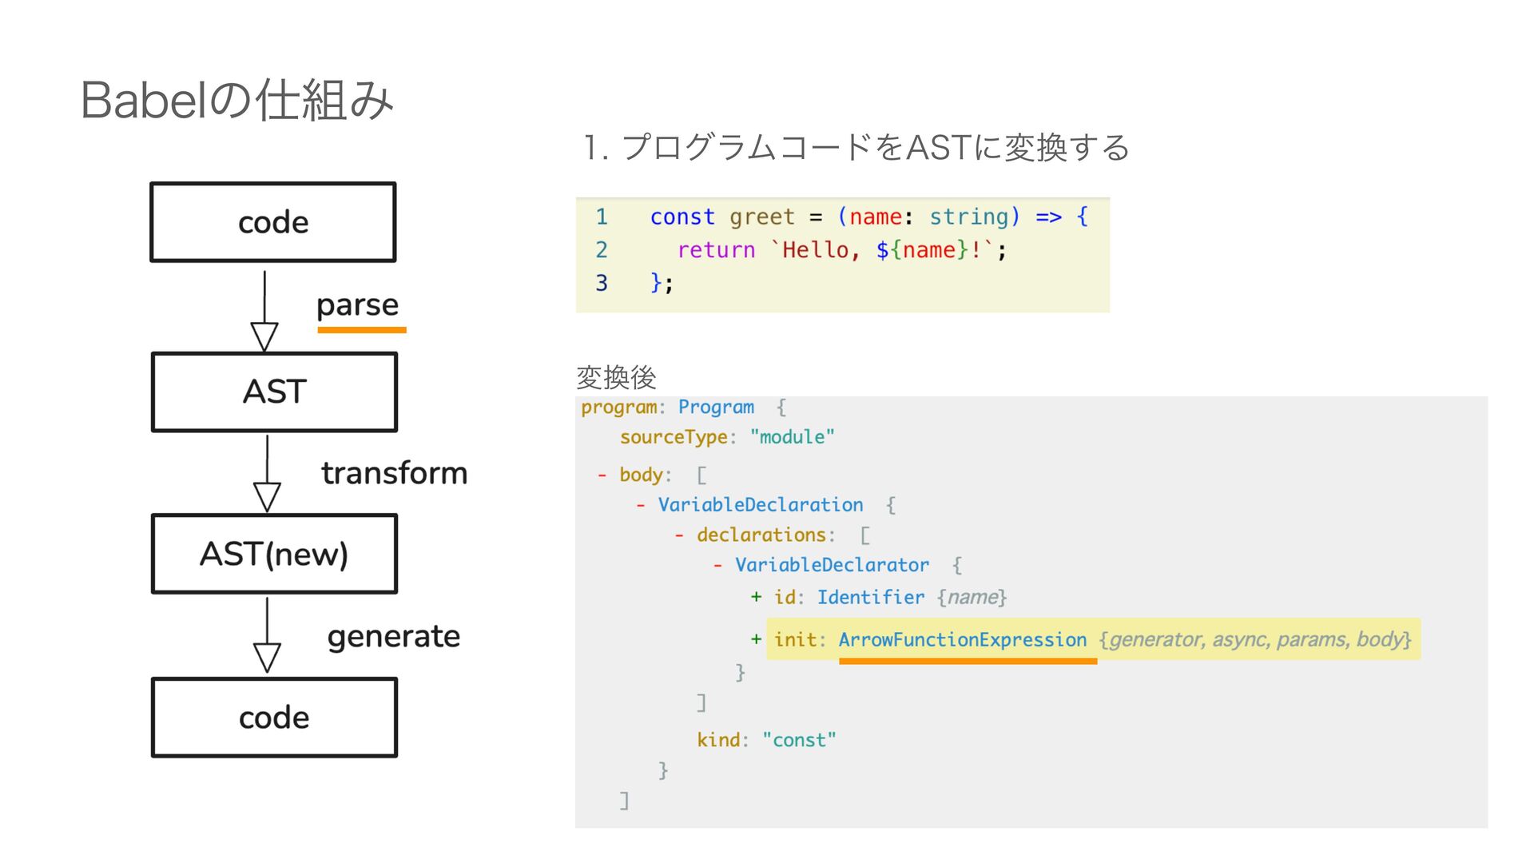The image size is (1534, 863).
Task: Expand the init ArrowFunctionExpression node
Action: pyautogui.click(x=756, y=639)
